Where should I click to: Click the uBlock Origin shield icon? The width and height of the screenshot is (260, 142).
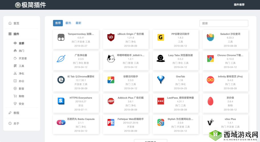coord(111,37)
